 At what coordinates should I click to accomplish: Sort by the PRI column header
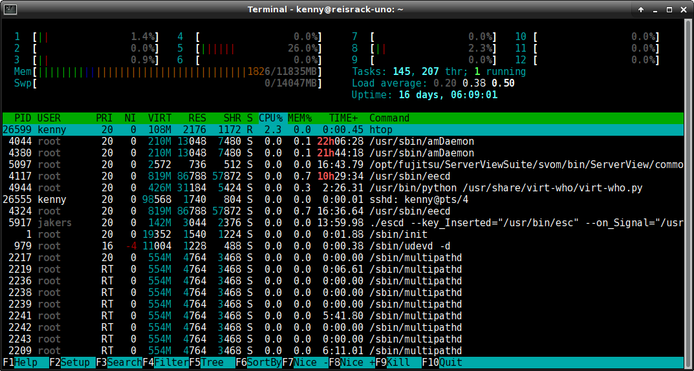pos(104,118)
